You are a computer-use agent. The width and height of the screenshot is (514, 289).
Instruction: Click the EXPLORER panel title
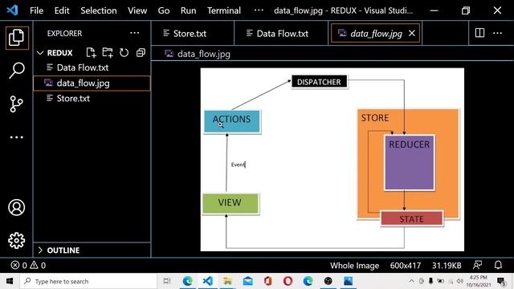[x=64, y=33]
